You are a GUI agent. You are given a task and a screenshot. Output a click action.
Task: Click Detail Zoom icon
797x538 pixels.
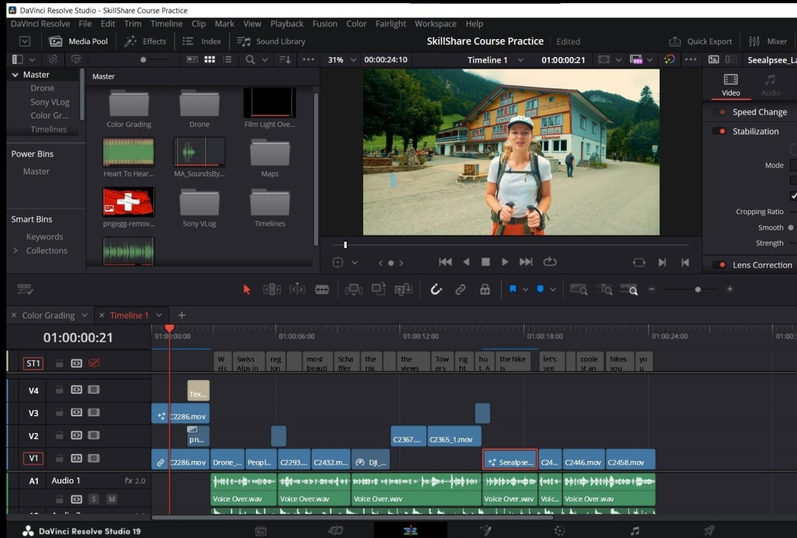604,290
